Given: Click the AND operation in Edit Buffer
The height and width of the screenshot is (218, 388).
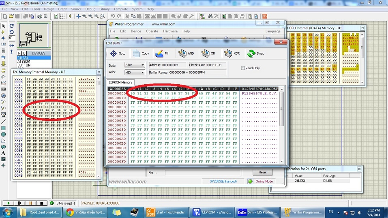Looking at the screenshot, I should 186,53.
